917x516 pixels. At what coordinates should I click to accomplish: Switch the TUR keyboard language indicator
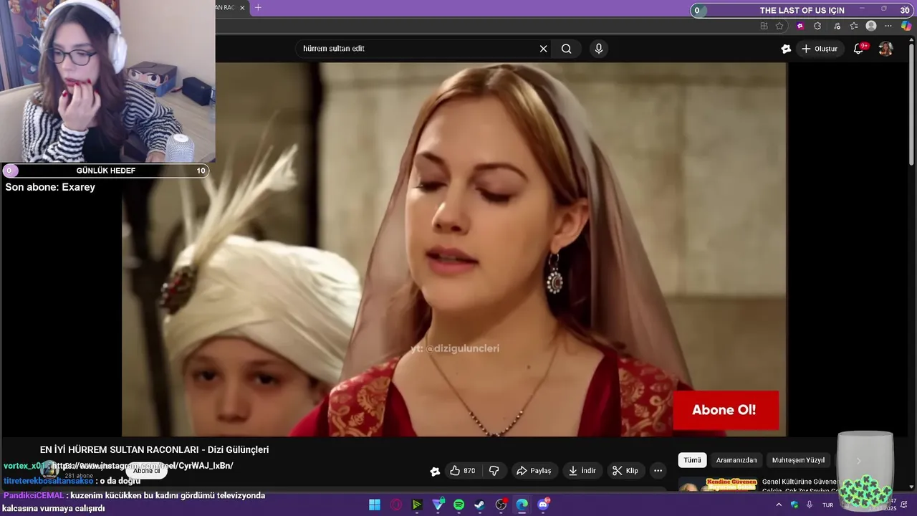[x=828, y=505]
